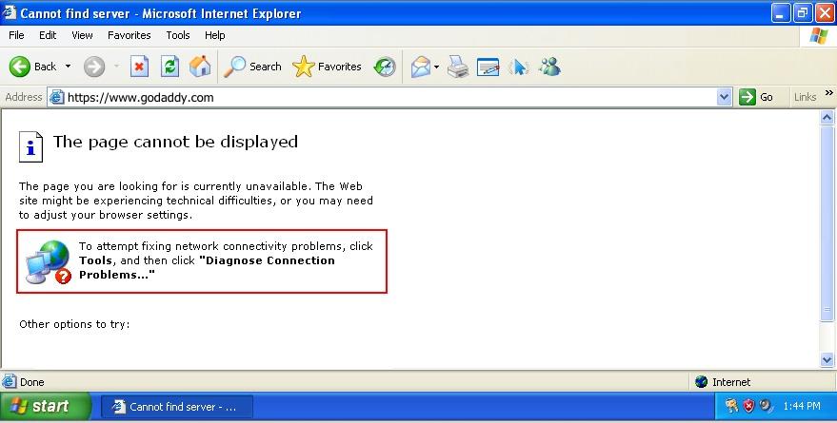Click the vertical scrollbar thumb

827,223
